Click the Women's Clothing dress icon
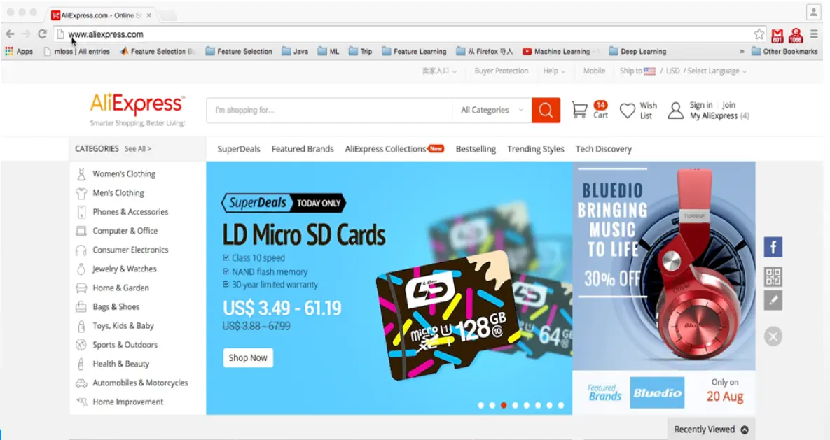Viewport: 830px width, 440px height. pos(81,174)
